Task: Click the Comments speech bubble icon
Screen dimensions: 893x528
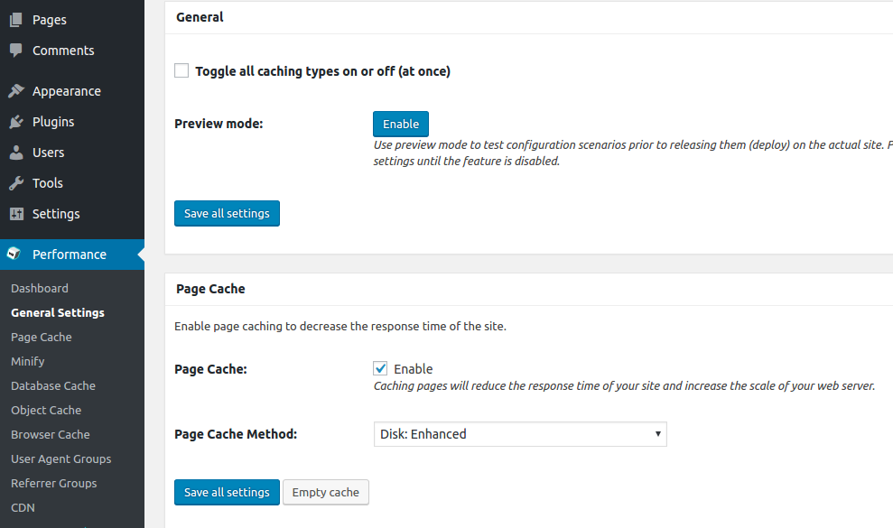Action: [x=16, y=51]
